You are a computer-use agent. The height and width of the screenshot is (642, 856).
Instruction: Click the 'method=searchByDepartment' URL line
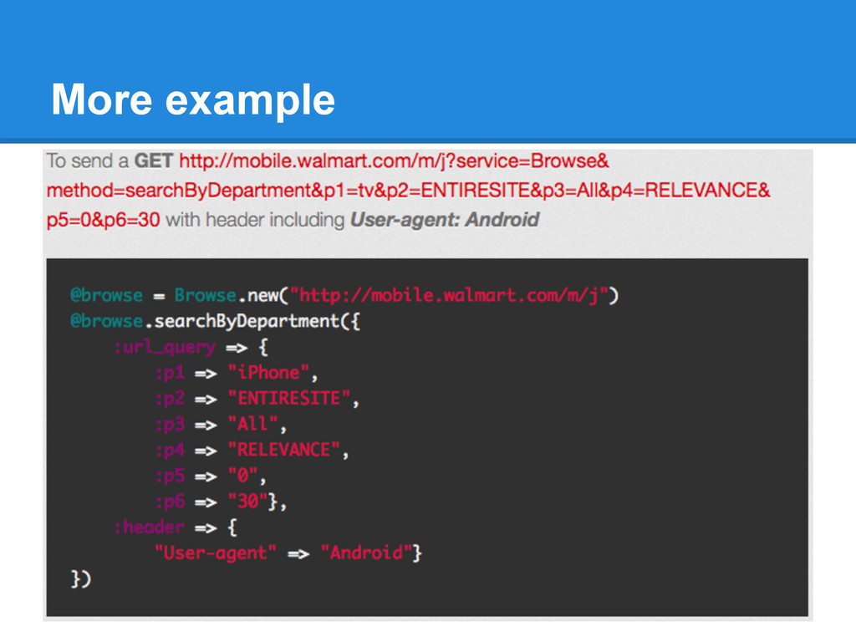click(408, 191)
